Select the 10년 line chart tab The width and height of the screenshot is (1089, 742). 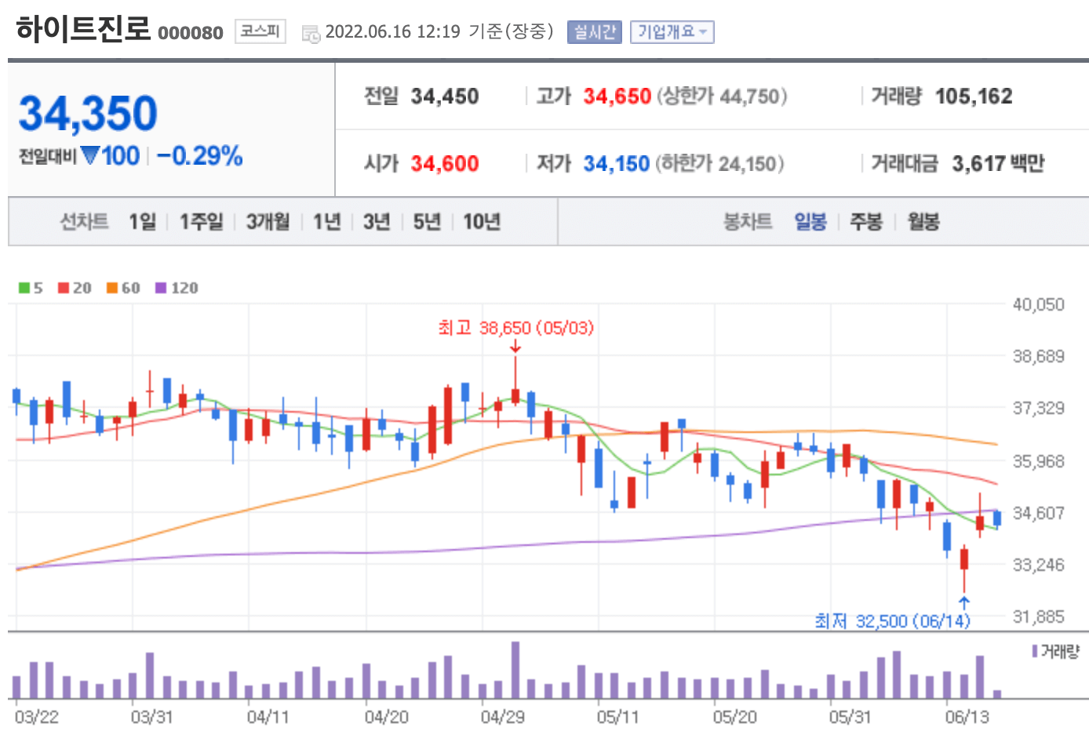[x=482, y=222]
